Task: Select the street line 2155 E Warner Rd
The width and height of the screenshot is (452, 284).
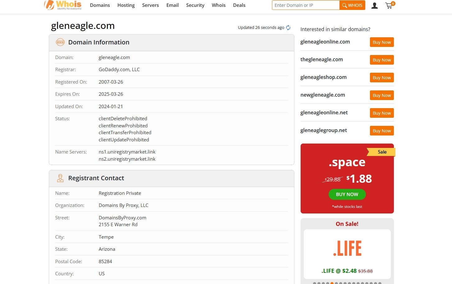Action: [x=118, y=225]
